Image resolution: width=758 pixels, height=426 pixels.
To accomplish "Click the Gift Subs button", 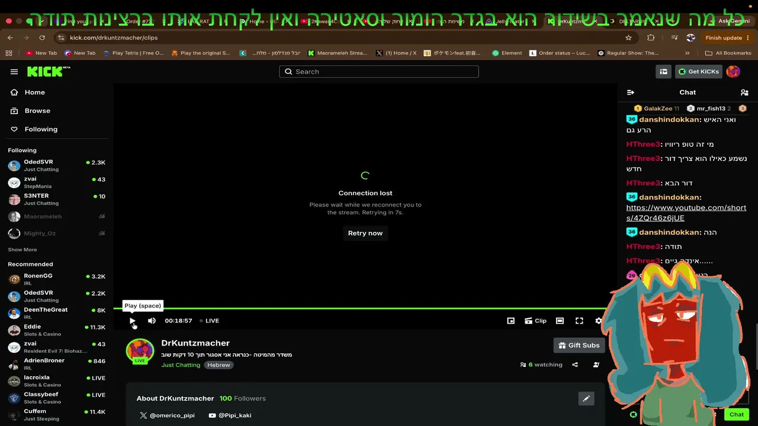I will pos(579,345).
